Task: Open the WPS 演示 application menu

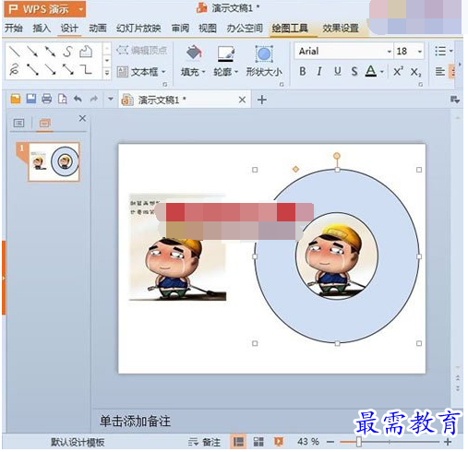Action: point(45,9)
